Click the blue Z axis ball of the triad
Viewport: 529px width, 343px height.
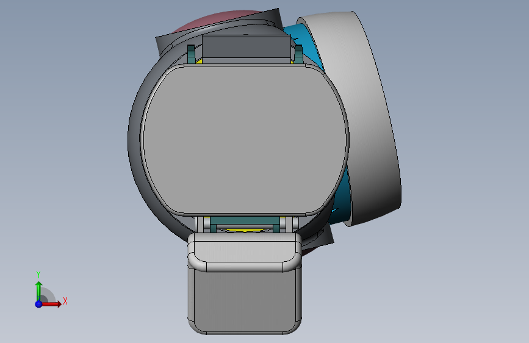38,304
